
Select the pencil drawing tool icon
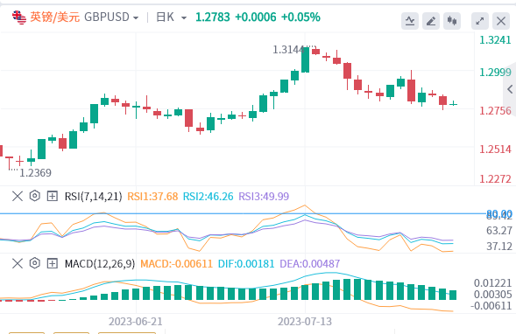[x=431, y=21]
